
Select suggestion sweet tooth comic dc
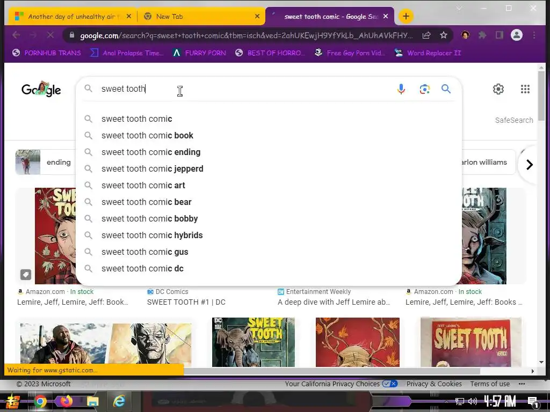[x=269, y=269]
